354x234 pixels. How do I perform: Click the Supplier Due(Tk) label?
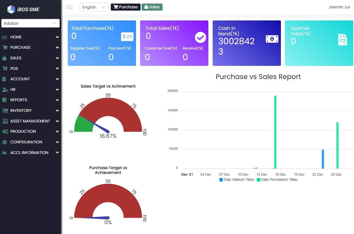coord(85,48)
